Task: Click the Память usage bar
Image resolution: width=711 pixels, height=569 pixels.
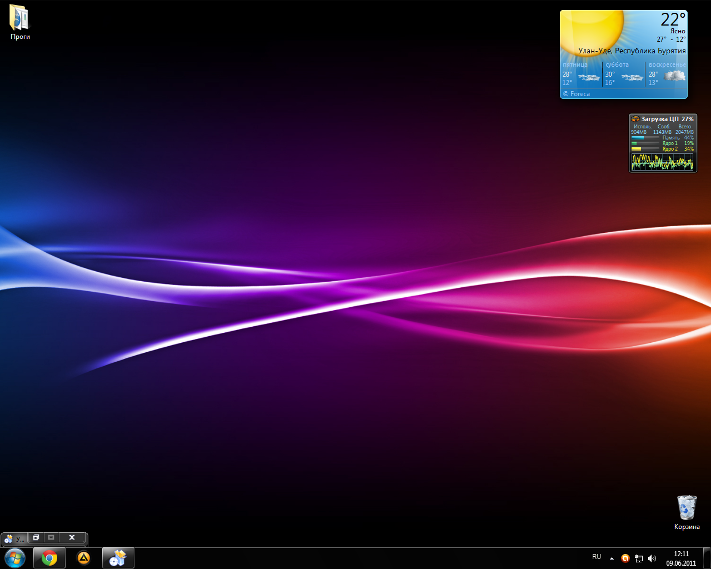Action: click(x=645, y=138)
